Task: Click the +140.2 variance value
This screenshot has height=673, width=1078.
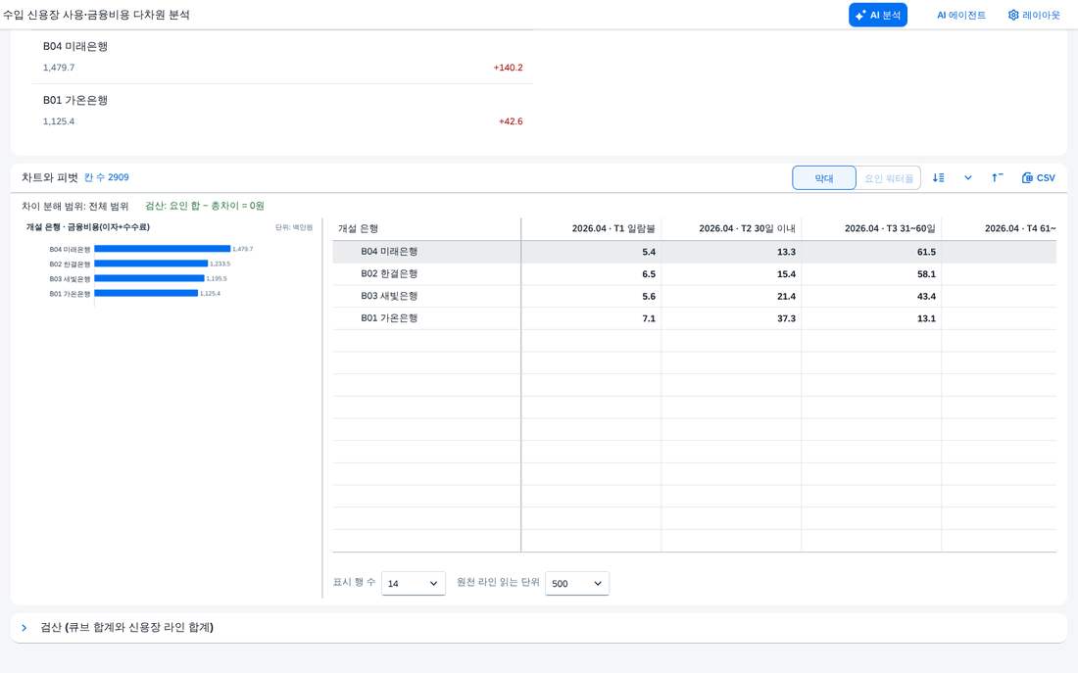Action: pyautogui.click(x=508, y=68)
